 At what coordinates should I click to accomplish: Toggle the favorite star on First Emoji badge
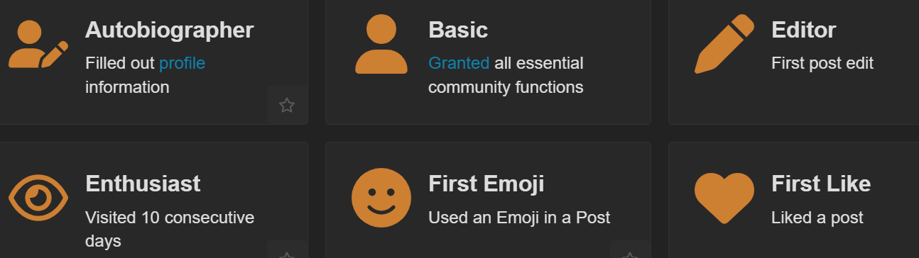click(x=630, y=252)
